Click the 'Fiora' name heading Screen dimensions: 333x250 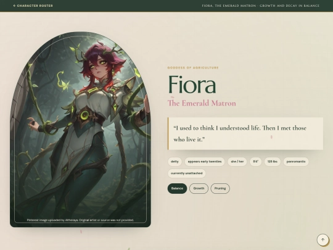(192, 85)
